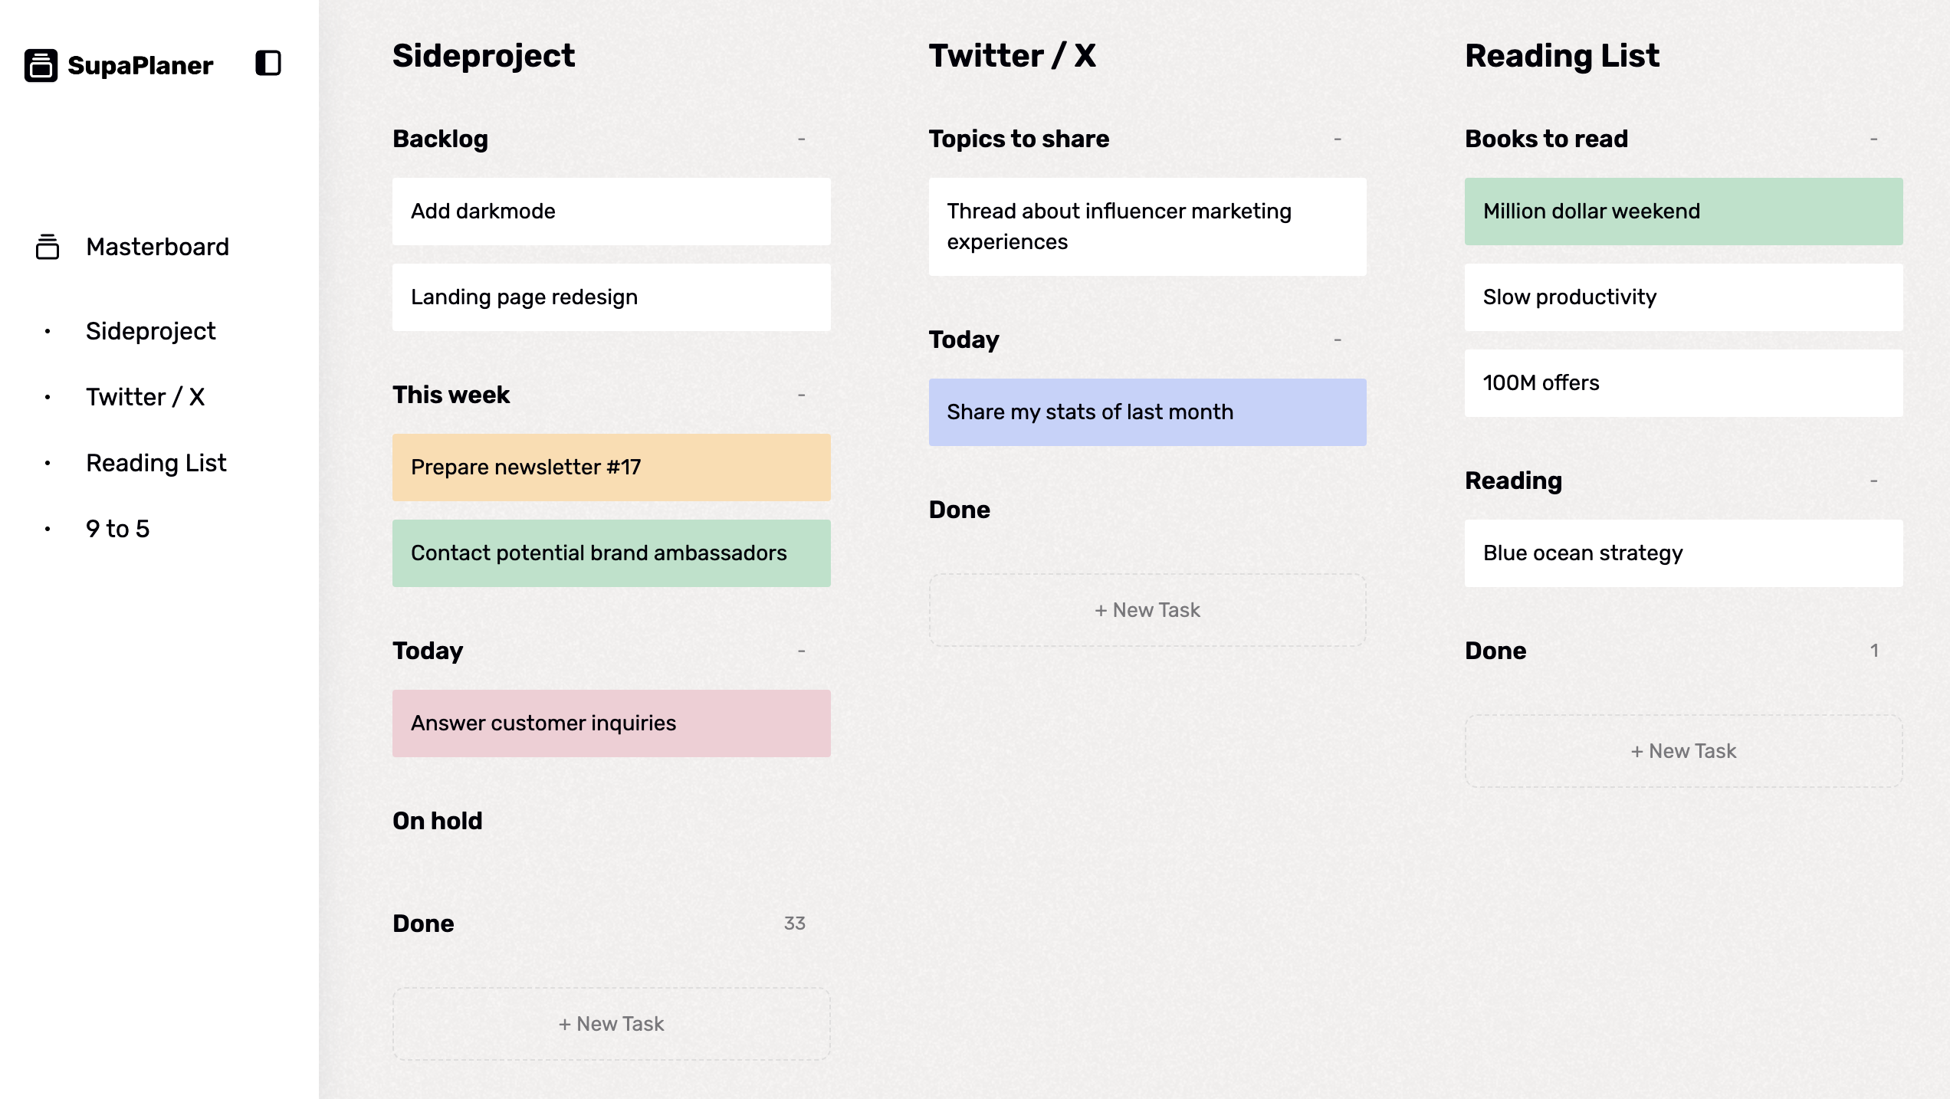Open the blue Share my stats card
The image size is (1950, 1099).
pos(1147,412)
